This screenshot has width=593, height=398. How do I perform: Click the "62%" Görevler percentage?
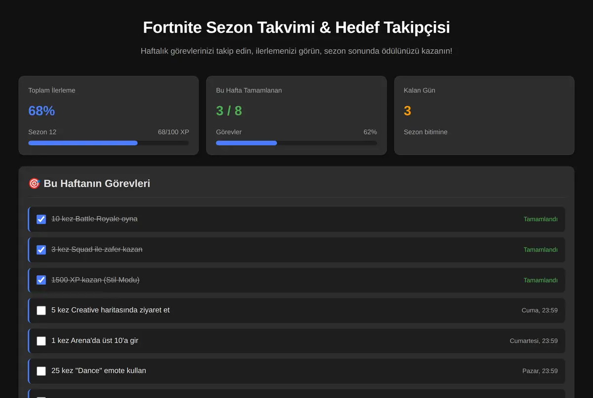click(x=370, y=132)
